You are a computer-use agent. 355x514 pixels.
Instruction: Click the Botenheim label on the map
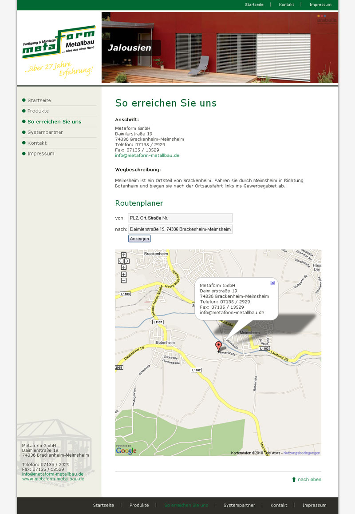click(x=166, y=343)
